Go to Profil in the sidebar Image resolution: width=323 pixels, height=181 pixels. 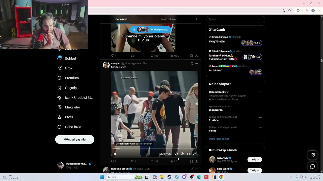coord(65,117)
